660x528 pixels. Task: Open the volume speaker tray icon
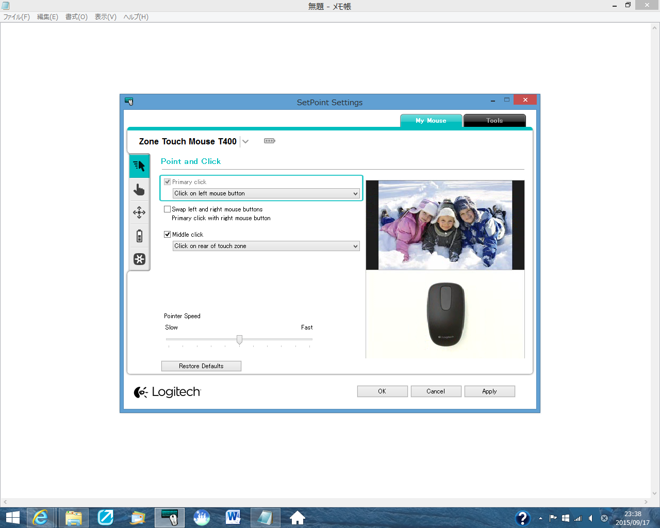click(x=591, y=518)
